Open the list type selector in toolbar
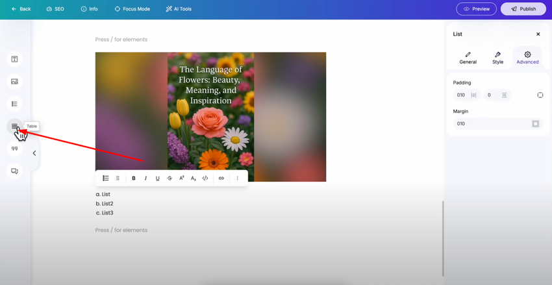552x285 pixels. click(x=106, y=179)
